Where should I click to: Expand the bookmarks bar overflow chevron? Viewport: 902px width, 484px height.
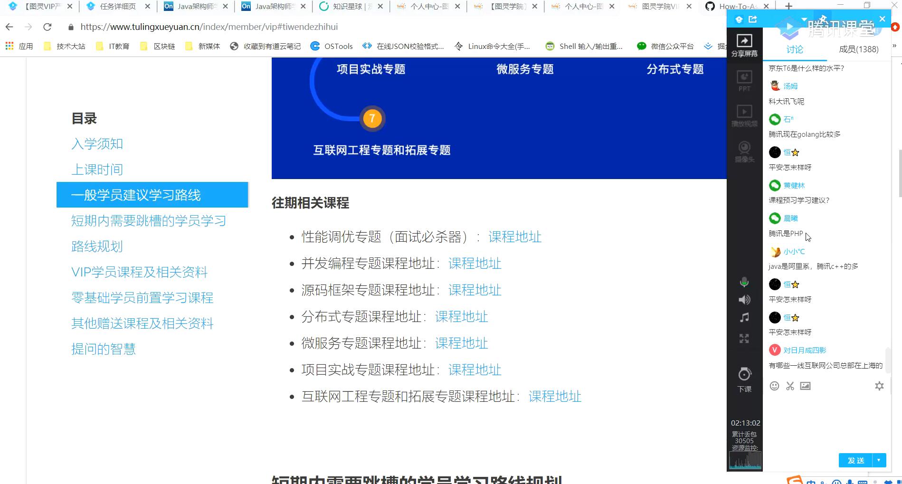[x=894, y=46]
